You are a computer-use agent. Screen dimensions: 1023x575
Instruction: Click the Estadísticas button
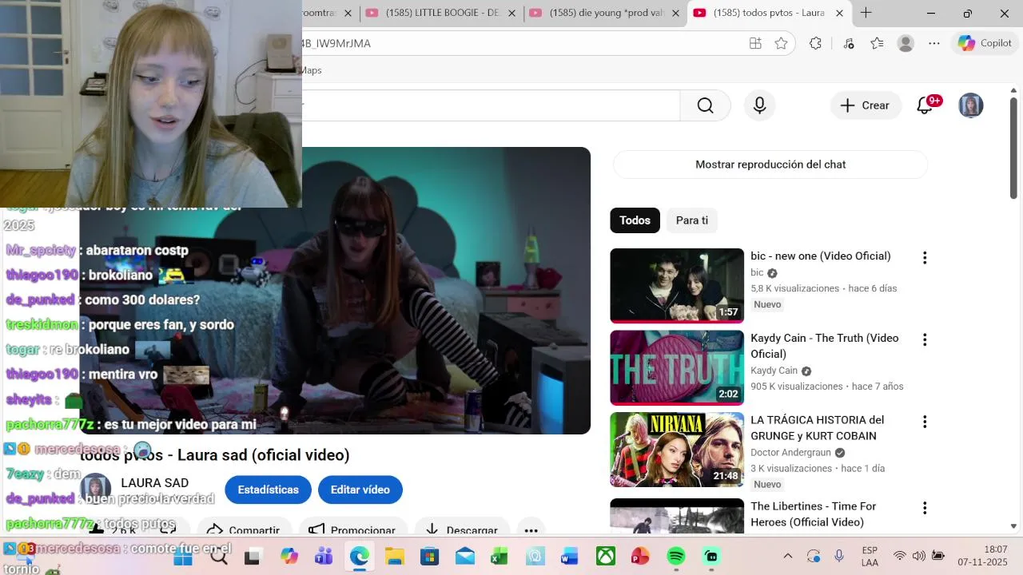point(268,490)
